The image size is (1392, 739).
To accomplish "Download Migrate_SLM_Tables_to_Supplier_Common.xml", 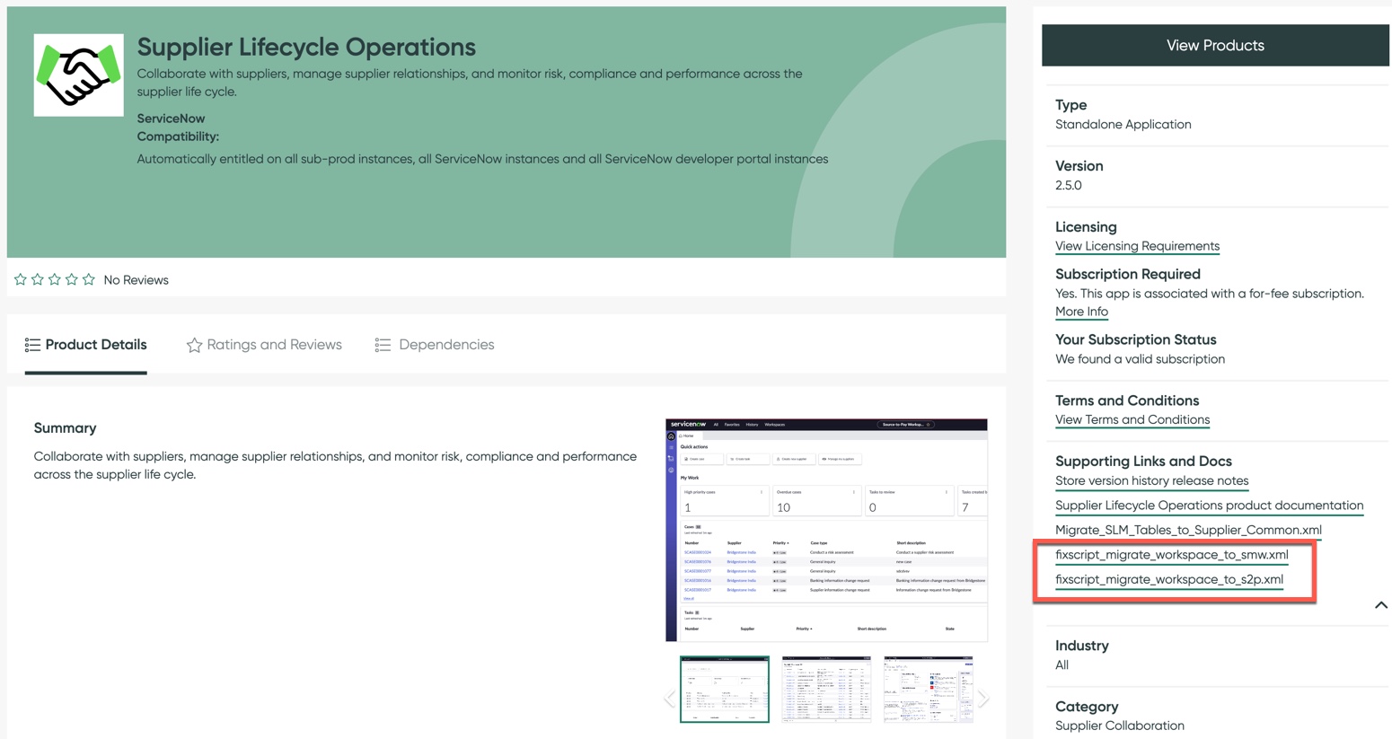I will point(1188,530).
